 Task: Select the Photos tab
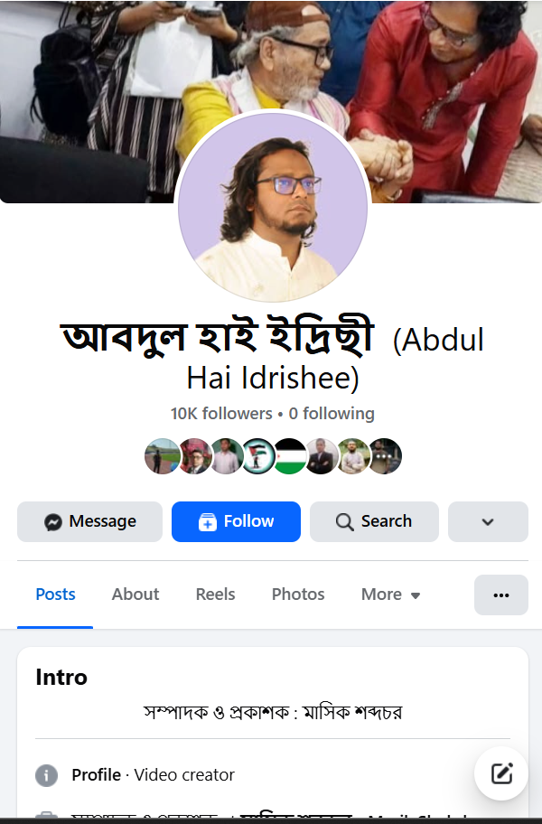pyautogui.click(x=298, y=595)
